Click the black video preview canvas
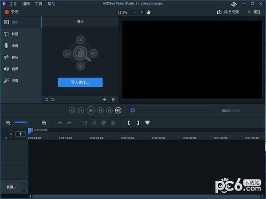Image resolution: width=266 pixels, height=199 pixels. (192, 60)
